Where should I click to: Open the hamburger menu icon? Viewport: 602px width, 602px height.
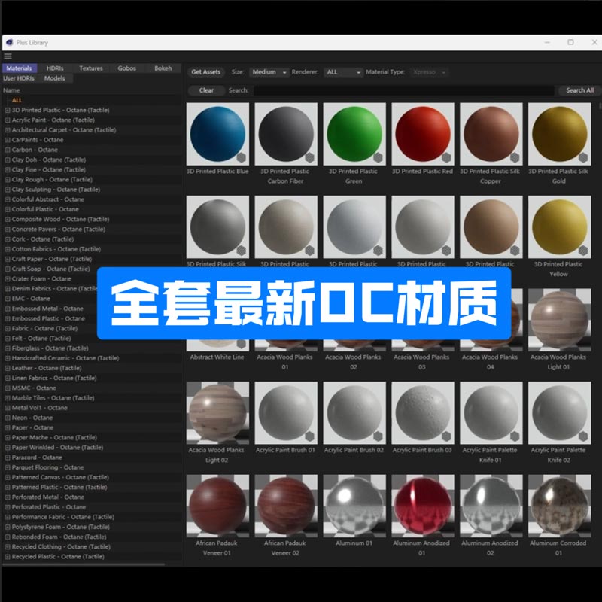click(x=8, y=56)
